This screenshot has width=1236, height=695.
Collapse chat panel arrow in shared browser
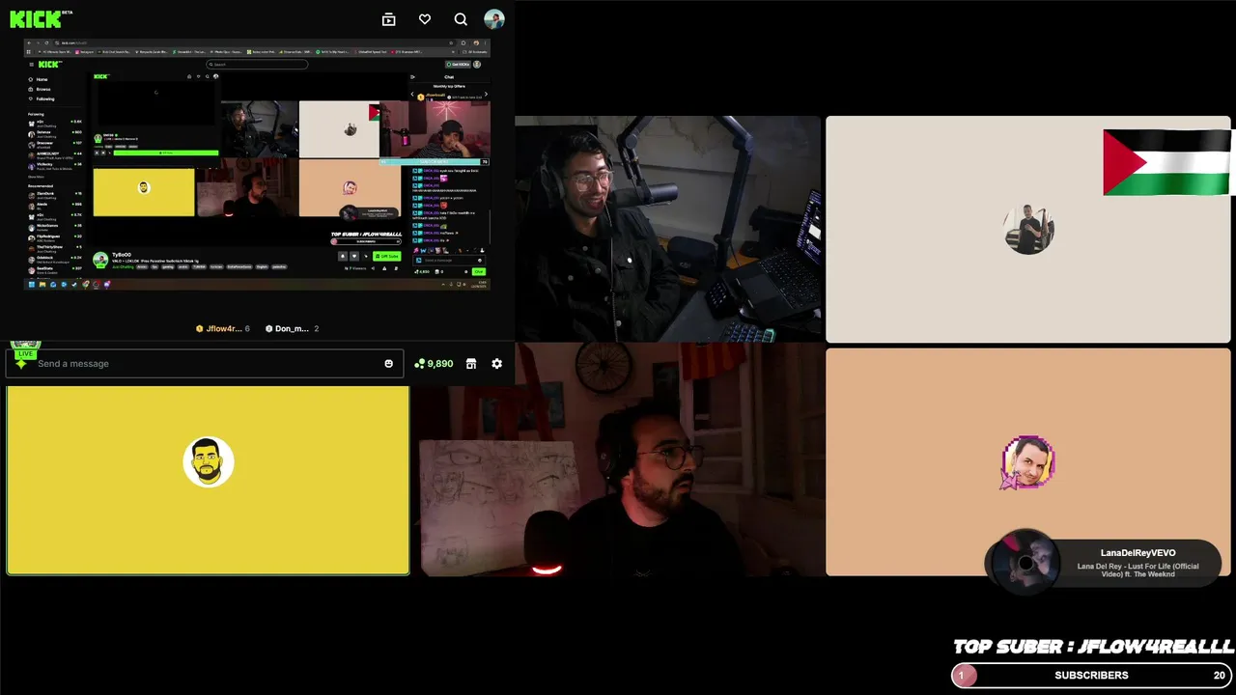point(412,76)
